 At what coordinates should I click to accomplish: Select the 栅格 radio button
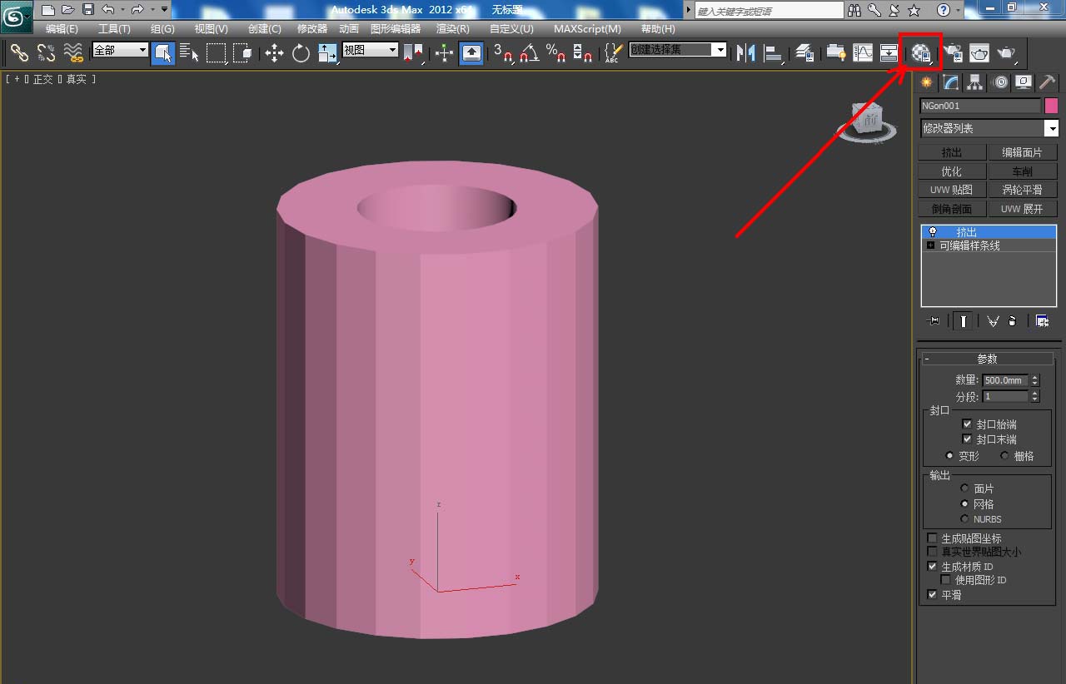coord(1004,456)
